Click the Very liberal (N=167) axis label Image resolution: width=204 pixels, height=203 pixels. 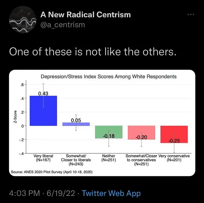coord(43,158)
